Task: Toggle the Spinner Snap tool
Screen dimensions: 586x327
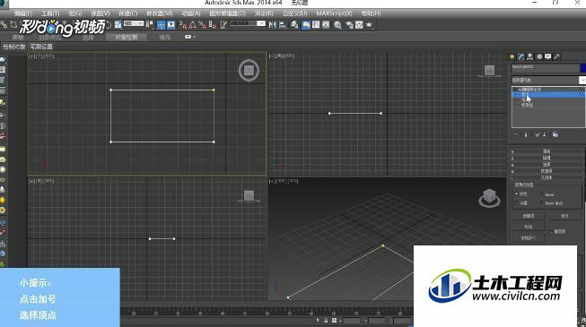Action: click(x=213, y=25)
